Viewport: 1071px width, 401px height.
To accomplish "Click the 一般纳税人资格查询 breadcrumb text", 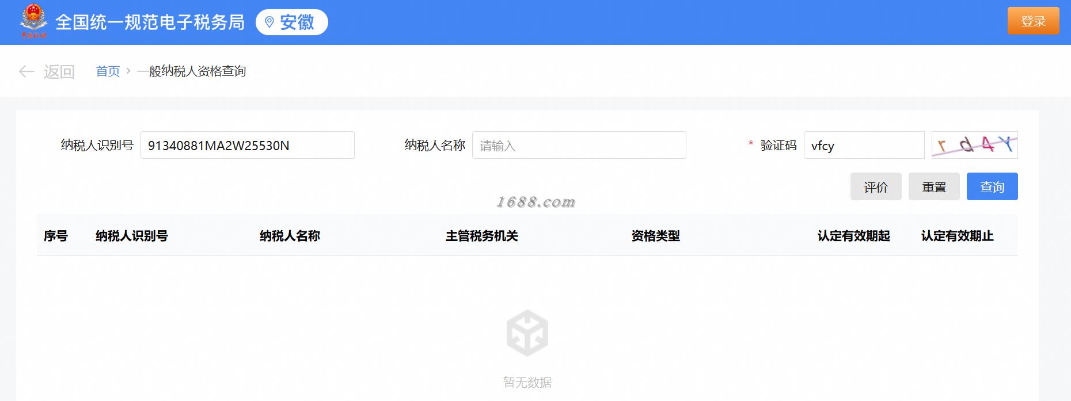I will 192,71.
